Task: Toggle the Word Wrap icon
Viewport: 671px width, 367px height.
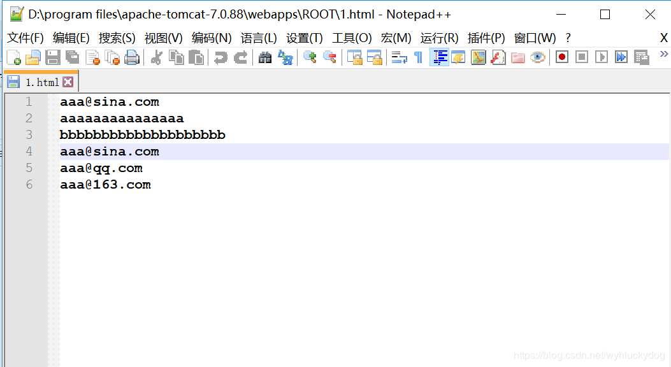Action: click(399, 57)
